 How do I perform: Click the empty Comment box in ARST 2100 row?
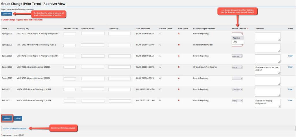coord(267,47)
